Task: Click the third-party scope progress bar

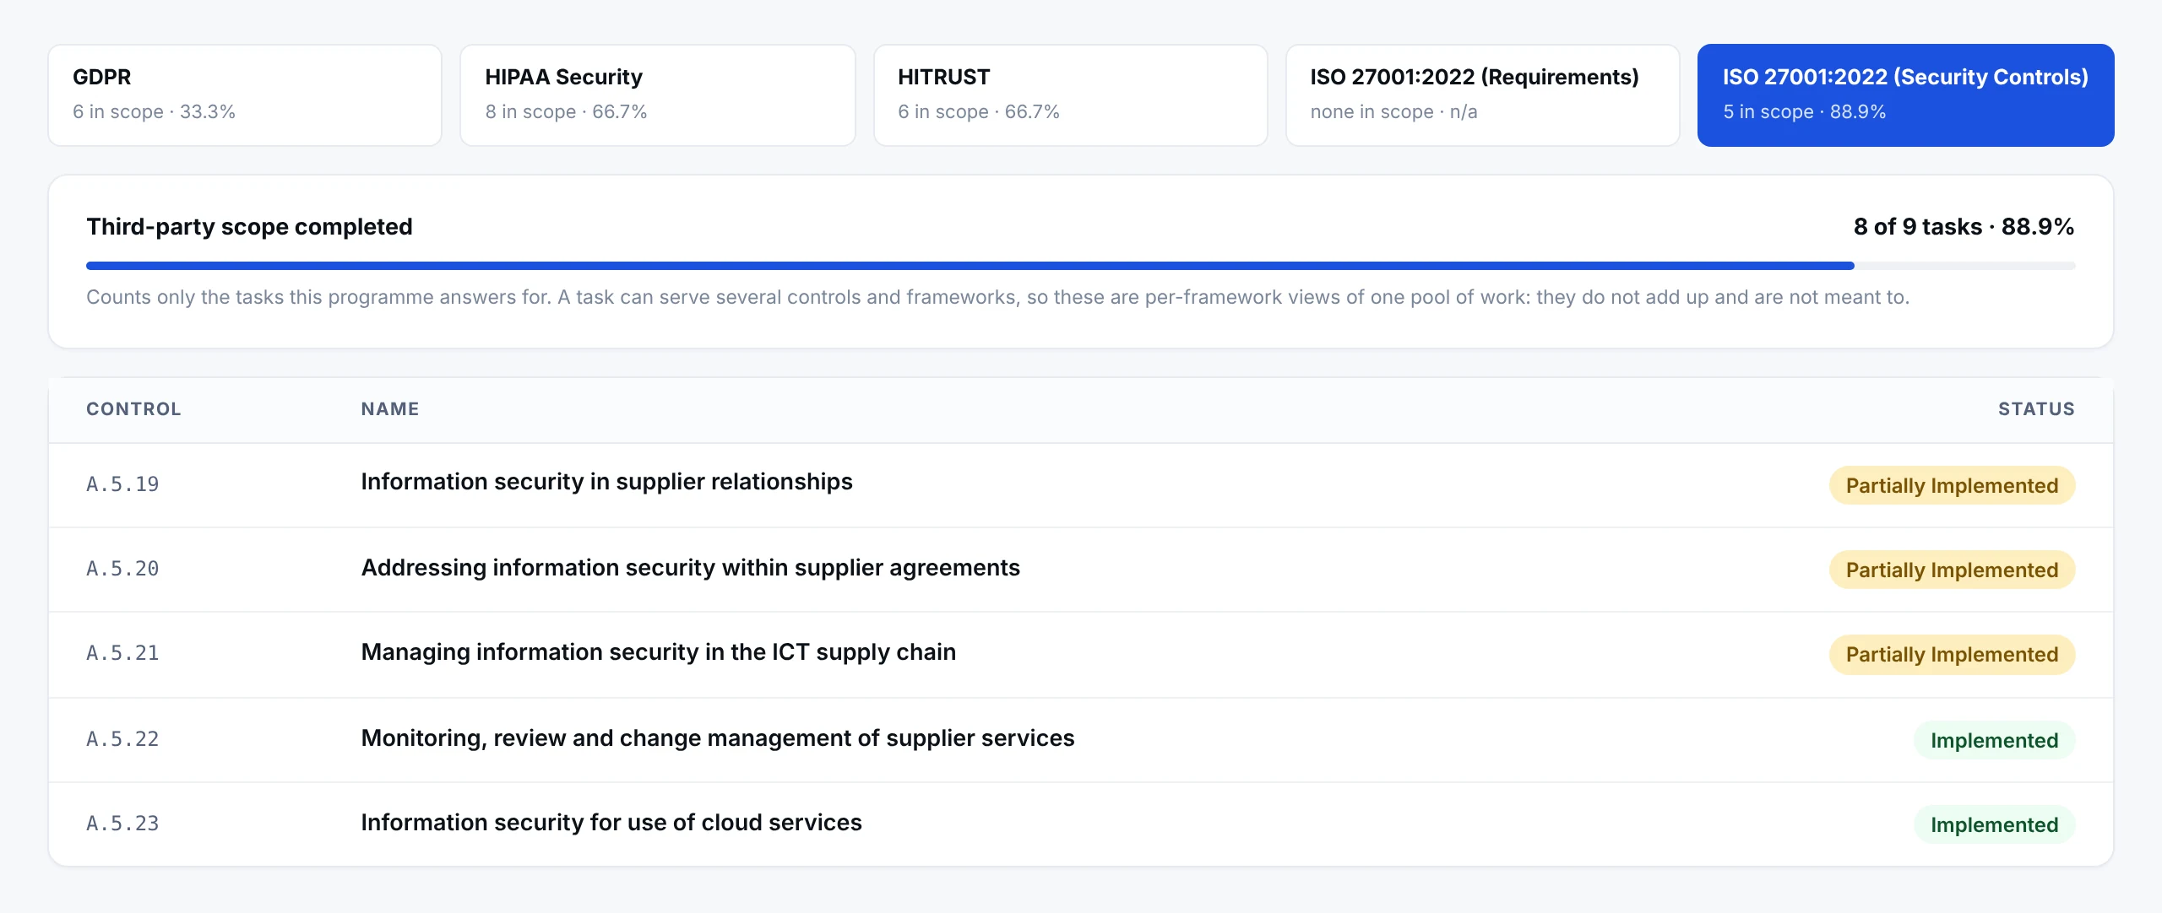Action: point(1080,266)
